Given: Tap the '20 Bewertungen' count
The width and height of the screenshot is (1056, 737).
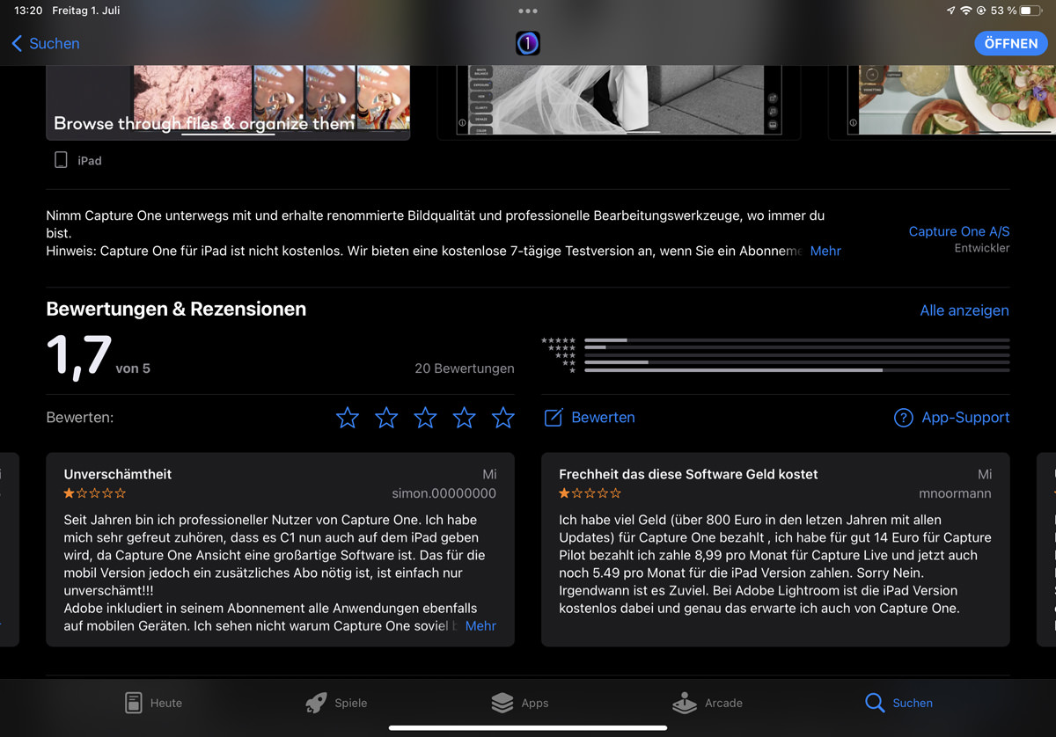Looking at the screenshot, I should (465, 368).
